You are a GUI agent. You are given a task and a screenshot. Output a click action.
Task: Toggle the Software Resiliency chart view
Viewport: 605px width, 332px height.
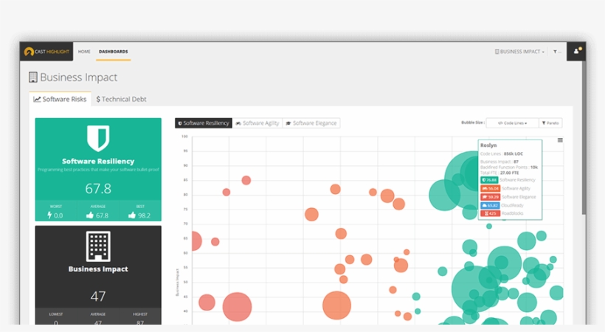pyautogui.click(x=203, y=123)
